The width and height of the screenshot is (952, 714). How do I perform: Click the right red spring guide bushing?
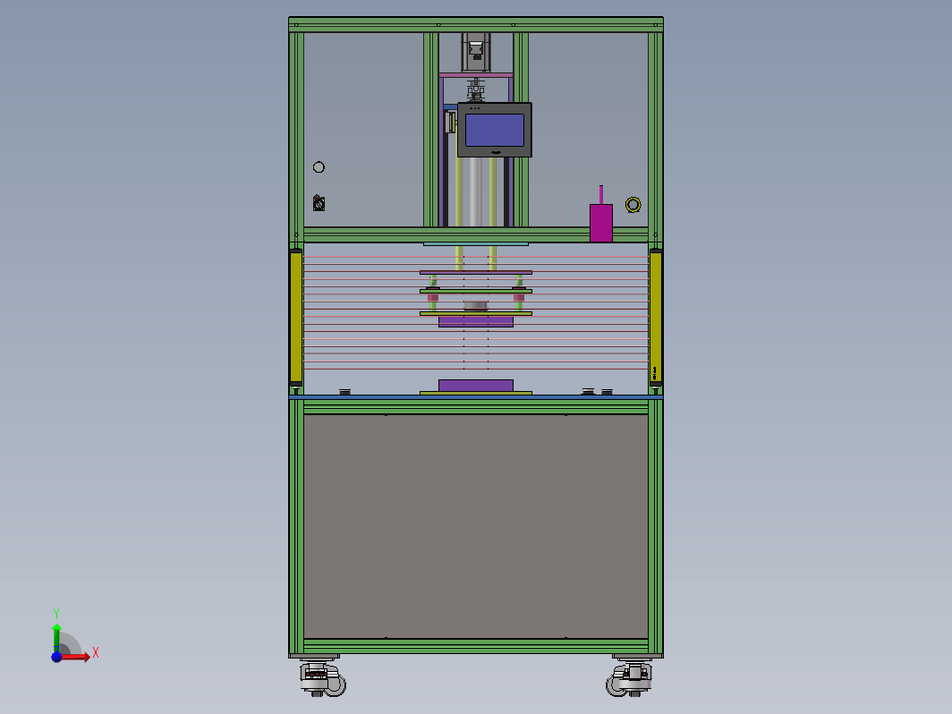519,297
